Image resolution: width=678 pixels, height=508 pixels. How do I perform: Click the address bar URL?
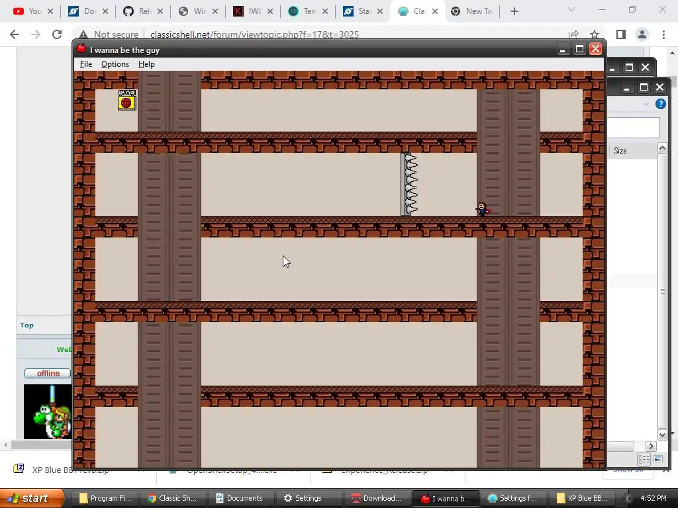point(254,34)
